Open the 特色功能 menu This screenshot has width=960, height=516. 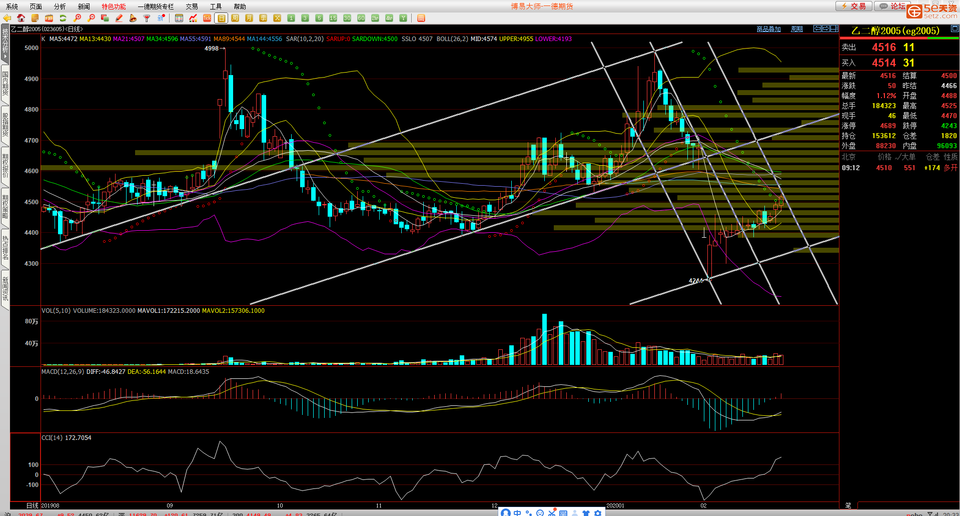coord(114,7)
